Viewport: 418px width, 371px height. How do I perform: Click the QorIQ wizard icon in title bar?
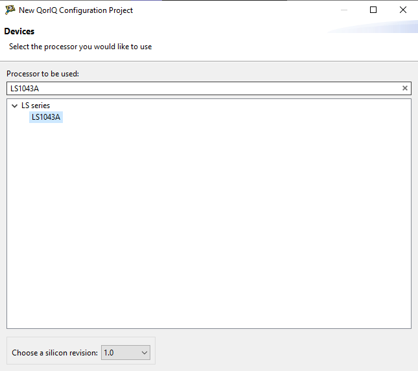tap(10, 10)
